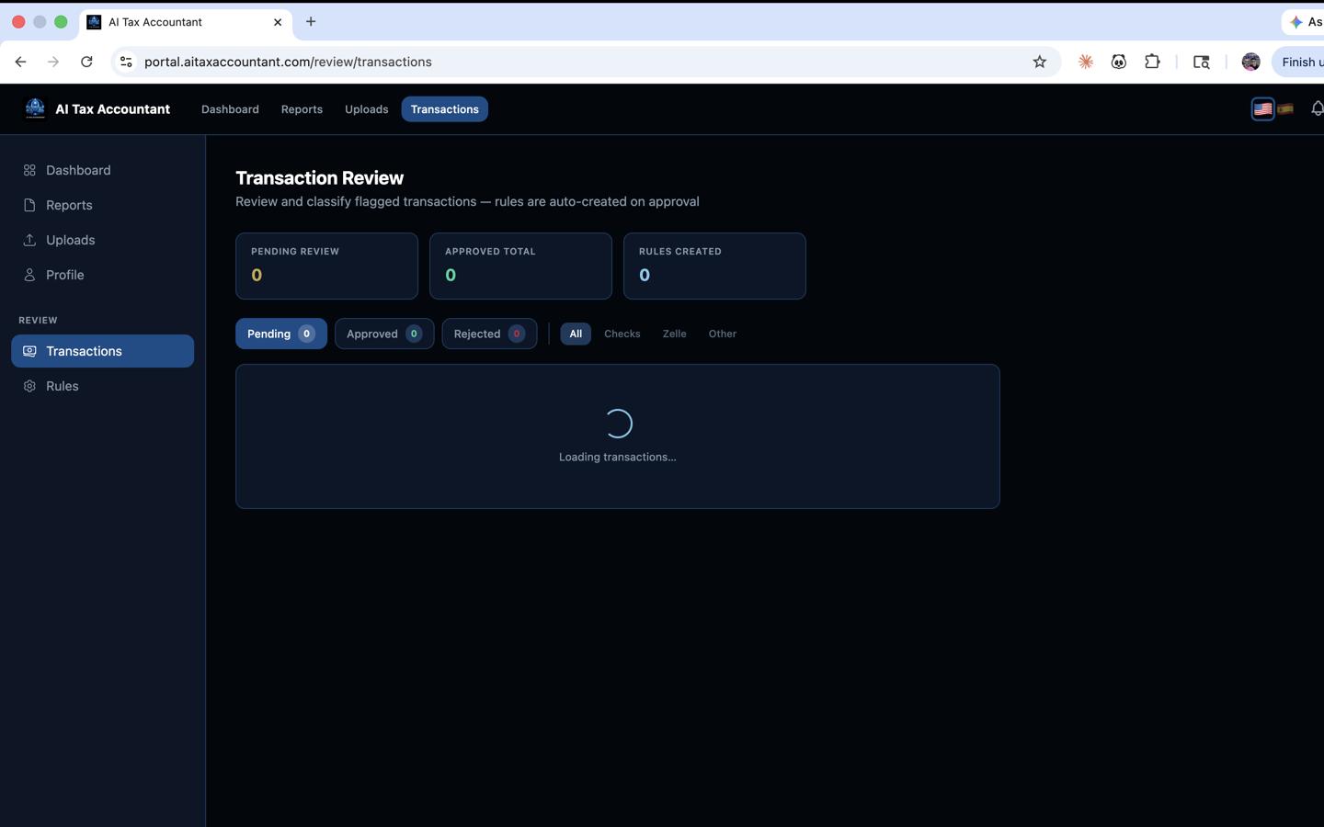The height and width of the screenshot is (827, 1324).
Task: Filter transactions by Other
Action: click(x=723, y=334)
